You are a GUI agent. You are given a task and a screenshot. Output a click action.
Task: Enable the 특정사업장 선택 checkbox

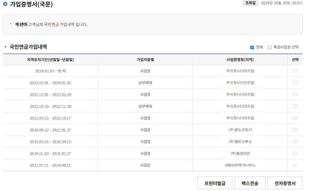[269, 47]
